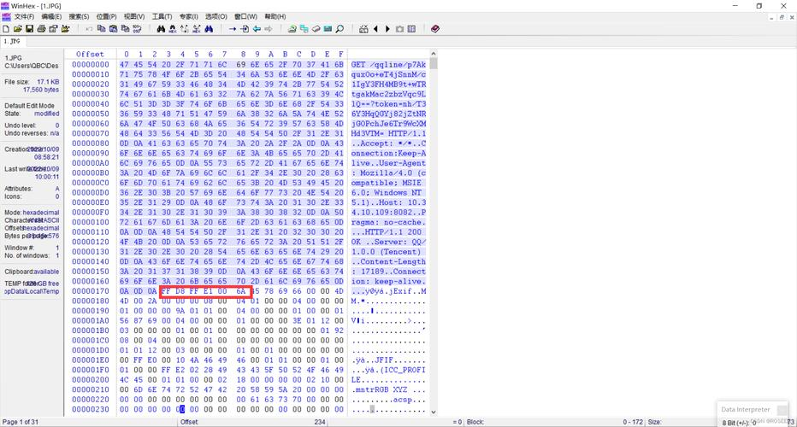Click the Replace Hex Values icon
The height and width of the screenshot is (427, 797).
coord(197,29)
